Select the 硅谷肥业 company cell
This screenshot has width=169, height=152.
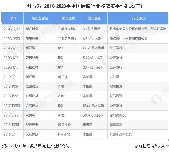[40, 87]
